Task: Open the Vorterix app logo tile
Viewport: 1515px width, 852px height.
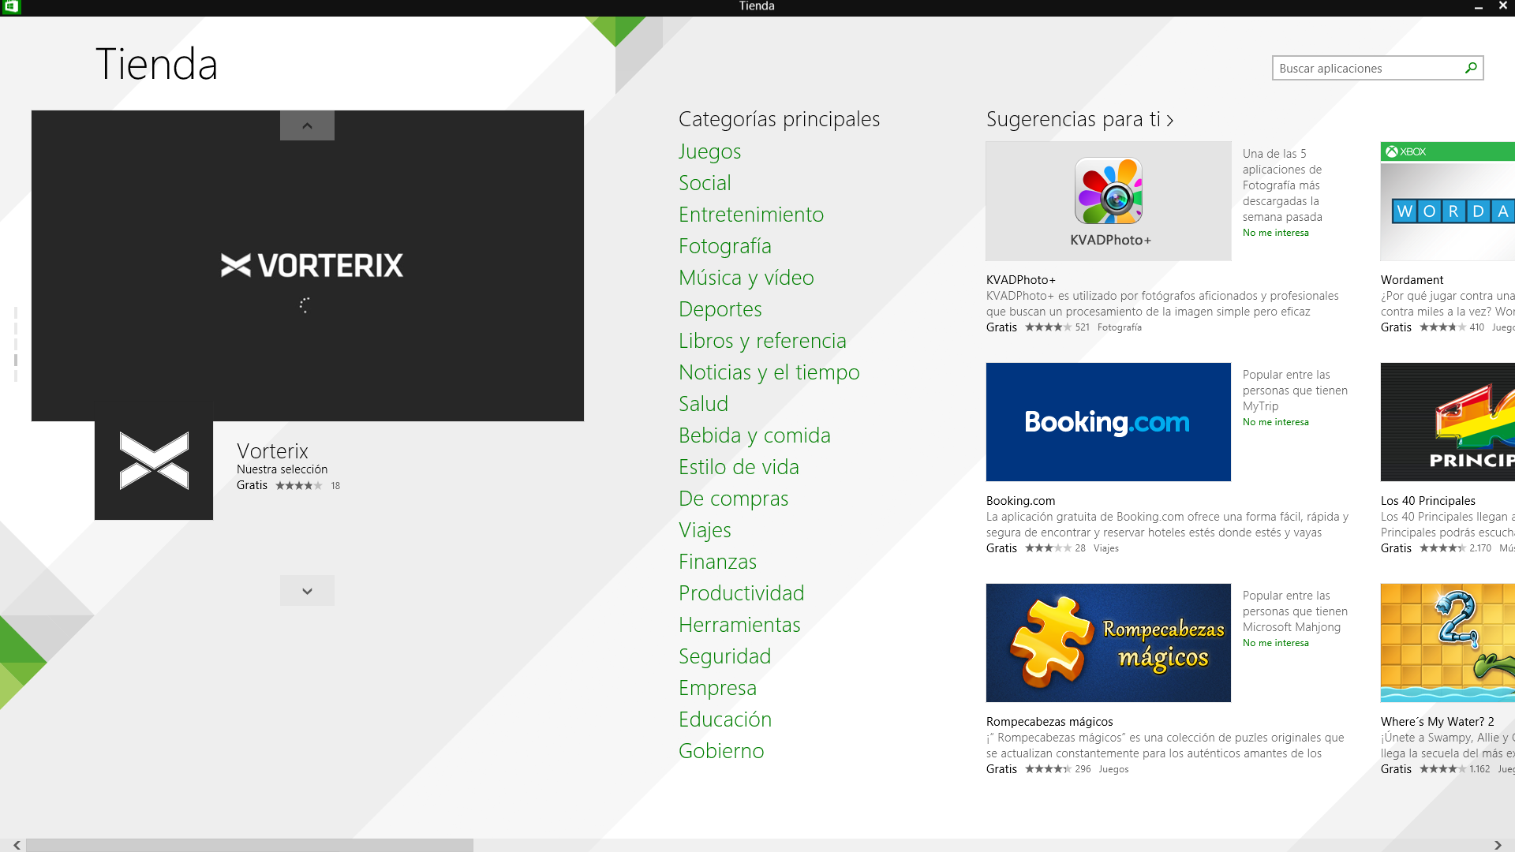Action: tap(154, 461)
